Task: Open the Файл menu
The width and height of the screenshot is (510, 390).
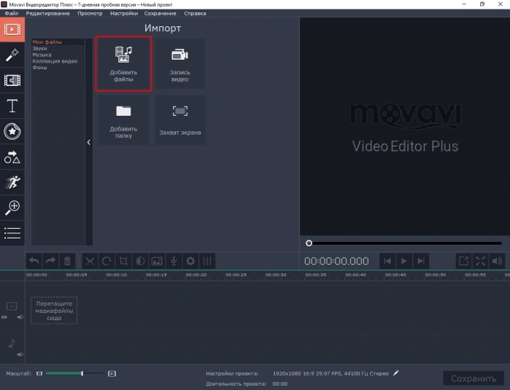Action: coord(12,13)
